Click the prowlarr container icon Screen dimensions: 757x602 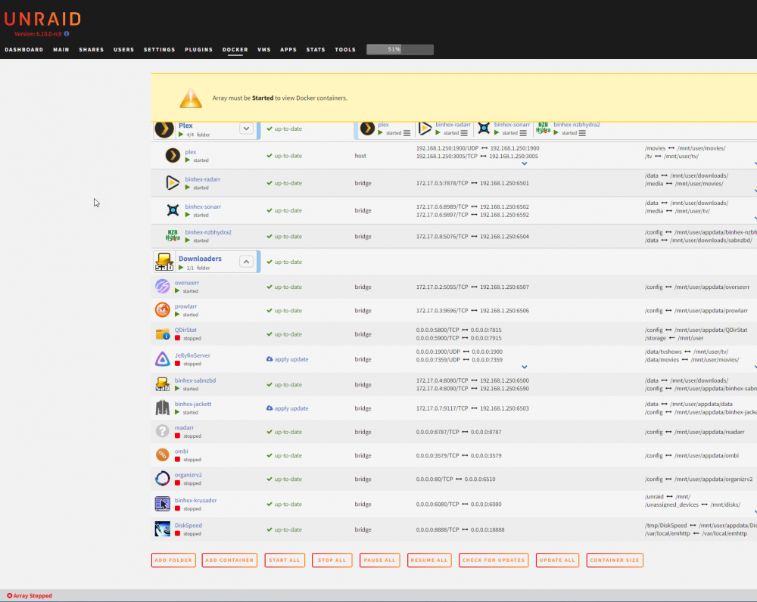pyautogui.click(x=162, y=309)
